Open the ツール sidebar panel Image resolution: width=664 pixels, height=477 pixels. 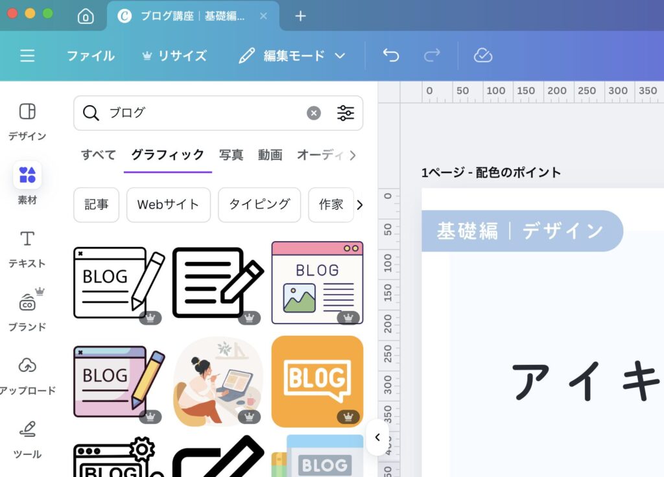click(27, 439)
